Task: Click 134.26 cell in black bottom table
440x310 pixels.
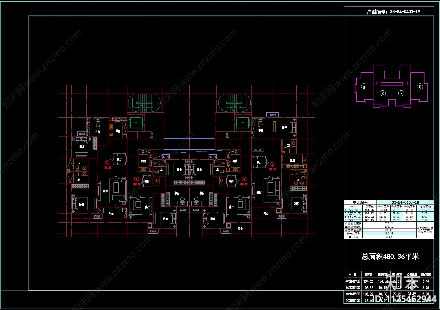Action: click(368, 281)
